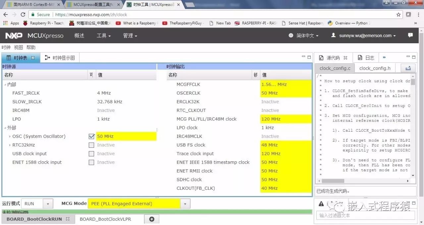424x225 pixels.
Task: Switch to the 时钟显示图 tab
Action: click(60, 58)
